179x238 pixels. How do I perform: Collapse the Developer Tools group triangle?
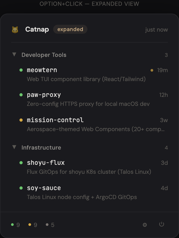(14, 54)
